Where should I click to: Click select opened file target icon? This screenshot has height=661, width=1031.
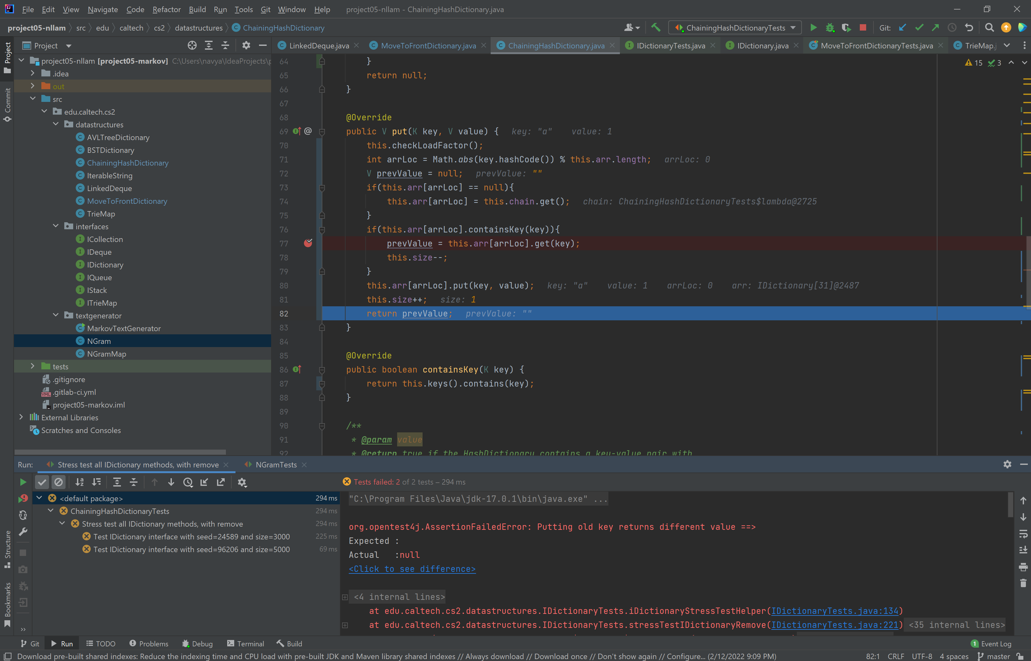(x=192, y=46)
